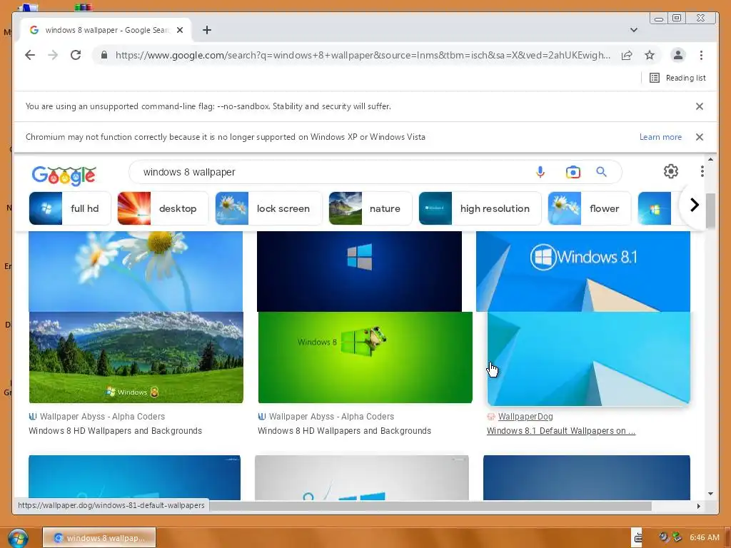Click the vertical scrollbar thumb

coord(710,210)
